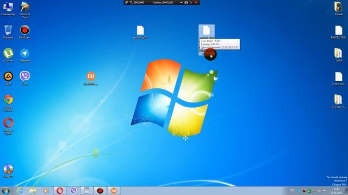Select the MiGB_7.0H... file icon

[x=339, y=32]
